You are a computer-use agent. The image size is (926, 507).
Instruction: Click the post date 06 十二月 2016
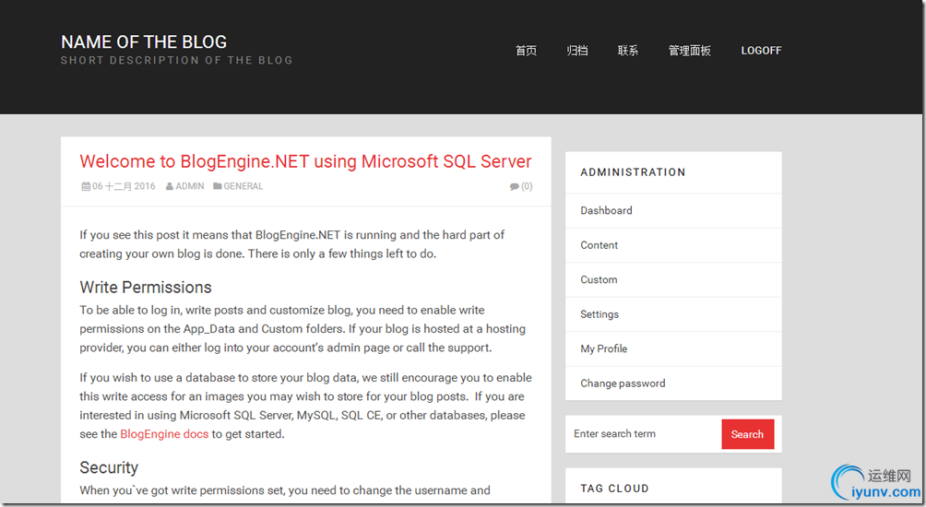(124, 186)
